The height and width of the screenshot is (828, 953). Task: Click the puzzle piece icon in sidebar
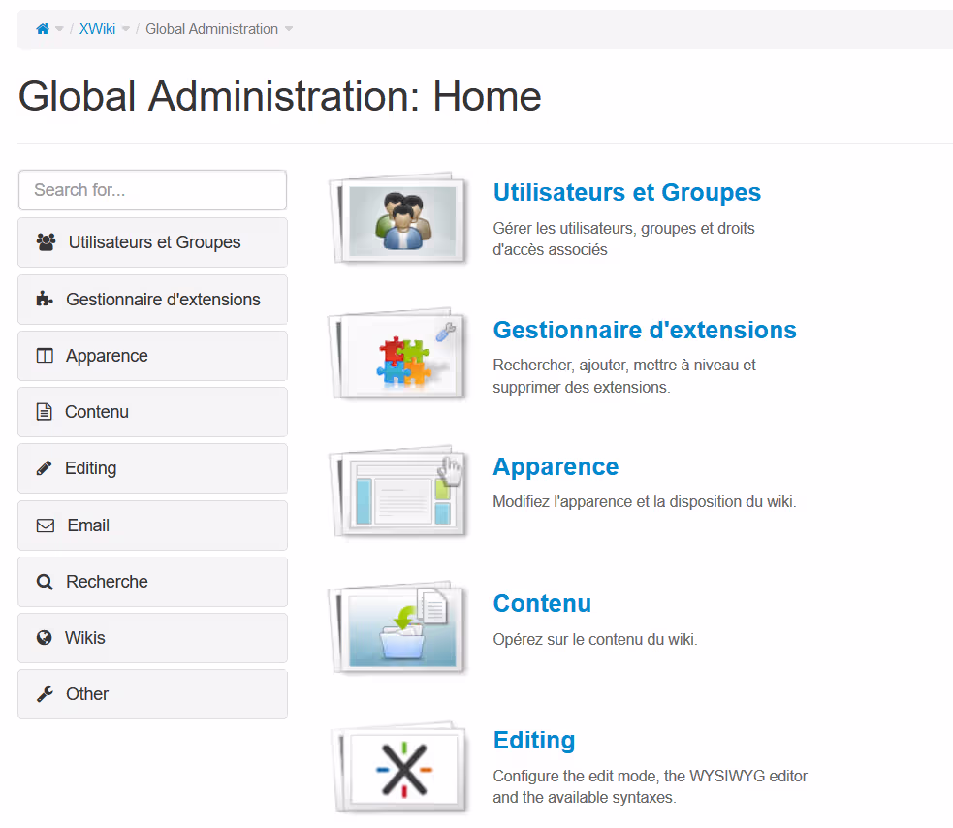tap(45, 300)
